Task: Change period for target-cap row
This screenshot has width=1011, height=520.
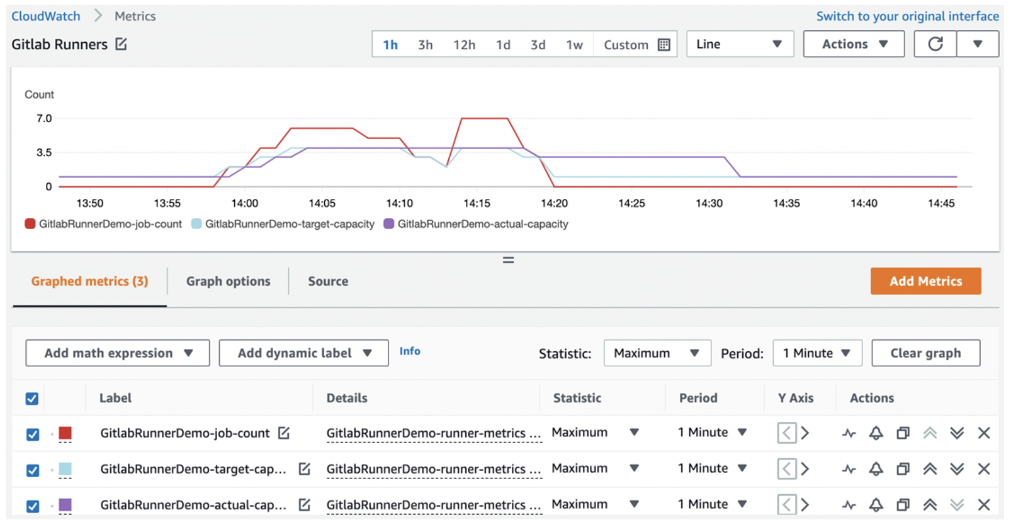Action: (x=713, y=468)
